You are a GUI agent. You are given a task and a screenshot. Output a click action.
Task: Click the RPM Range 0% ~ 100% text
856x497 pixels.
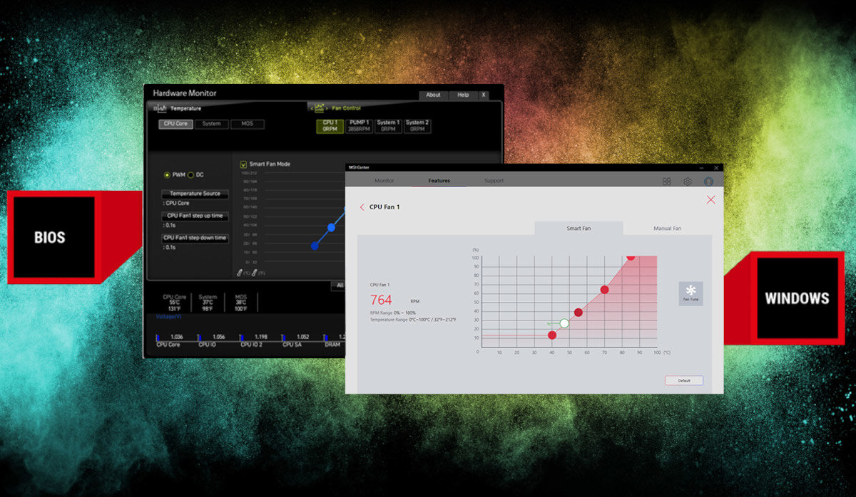pos(392,313)
